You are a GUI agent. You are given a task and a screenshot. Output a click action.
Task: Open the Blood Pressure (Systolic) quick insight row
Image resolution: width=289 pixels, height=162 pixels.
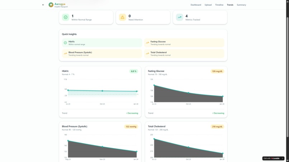[102, 54]
